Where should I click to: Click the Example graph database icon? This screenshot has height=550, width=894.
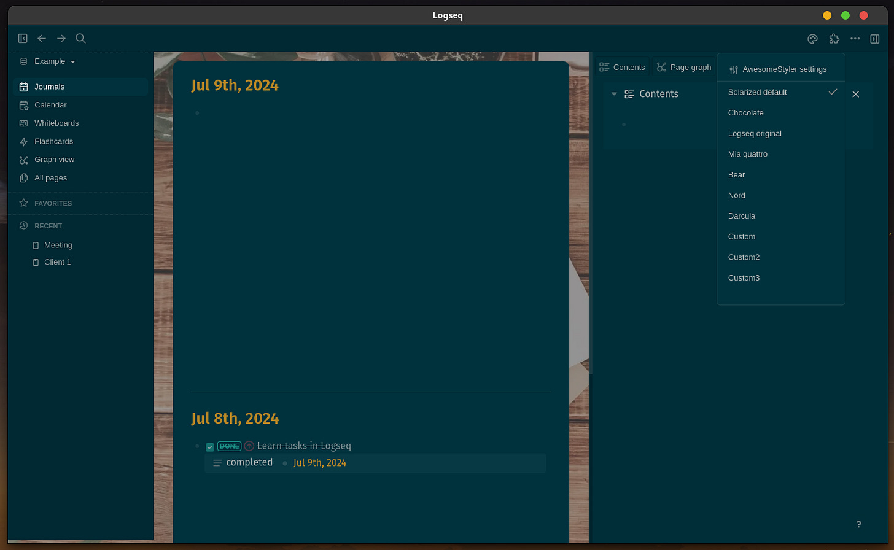[24, 61]
